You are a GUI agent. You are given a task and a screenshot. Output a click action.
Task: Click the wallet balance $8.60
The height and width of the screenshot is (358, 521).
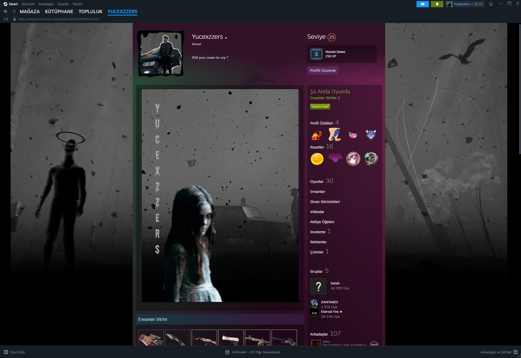pos(478,4)
